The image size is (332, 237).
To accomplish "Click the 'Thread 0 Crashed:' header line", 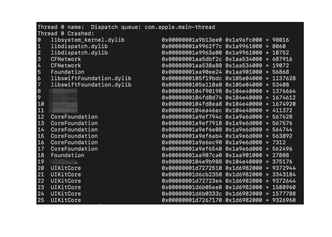I will coord(66,33).
